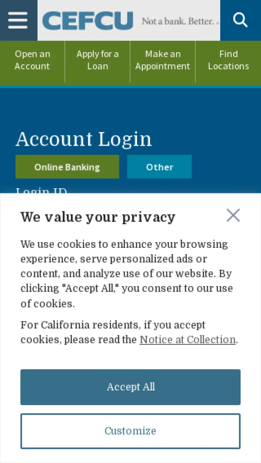Click the partially hidden Login ID label
261x463 pixels.
click(x=41, y=190)
